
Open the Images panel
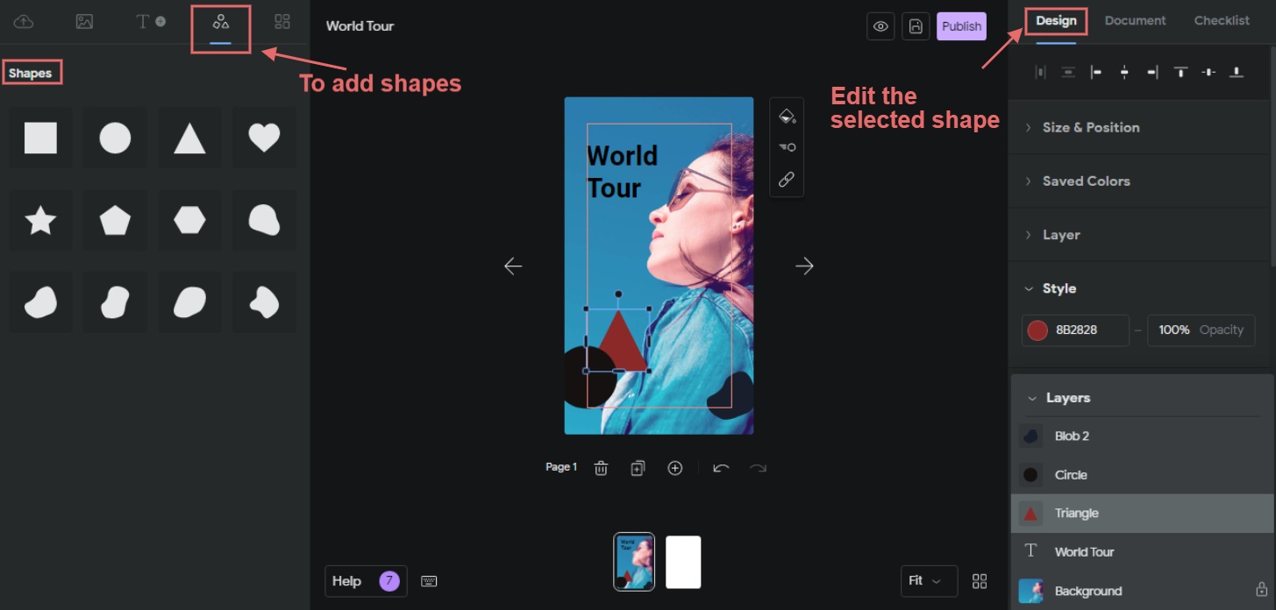coord(84,21)
